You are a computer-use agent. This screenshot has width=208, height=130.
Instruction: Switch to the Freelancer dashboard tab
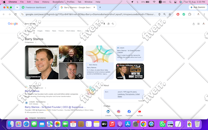tap(39, 7)
